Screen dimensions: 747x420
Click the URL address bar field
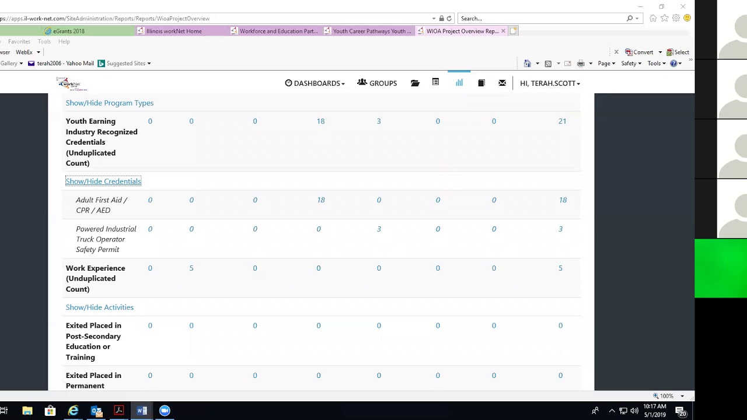point(216,19)
